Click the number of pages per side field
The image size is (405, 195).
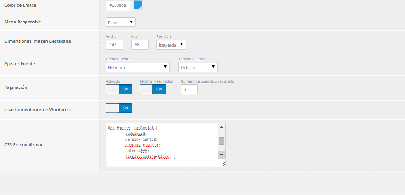click(189, 90)
